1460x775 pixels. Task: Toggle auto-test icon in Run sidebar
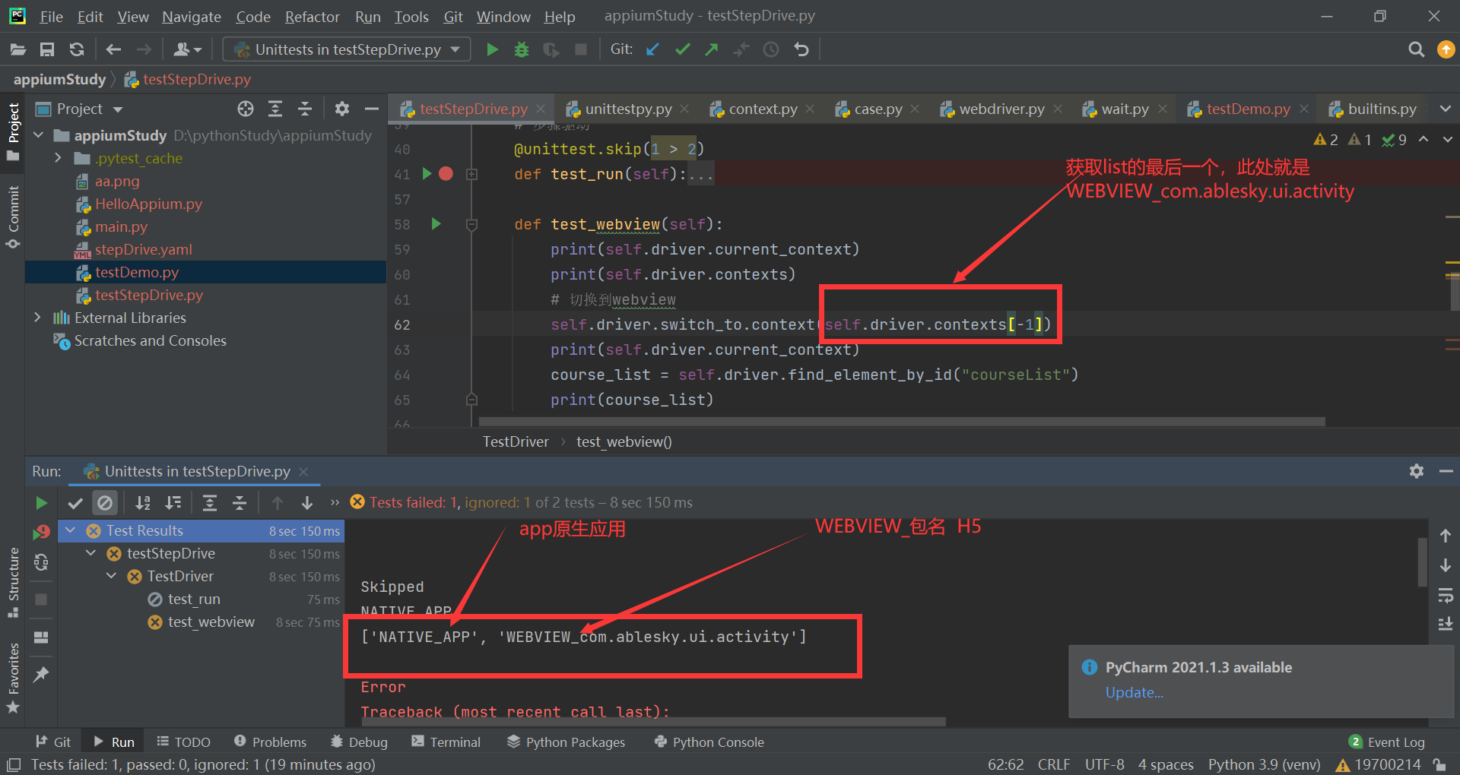41,562
